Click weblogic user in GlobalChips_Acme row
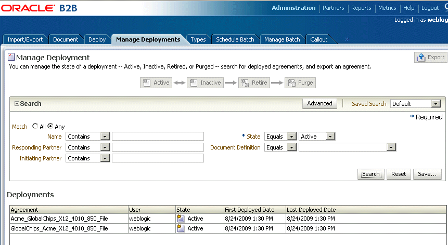The image size is (448, 245). point(140,228)
